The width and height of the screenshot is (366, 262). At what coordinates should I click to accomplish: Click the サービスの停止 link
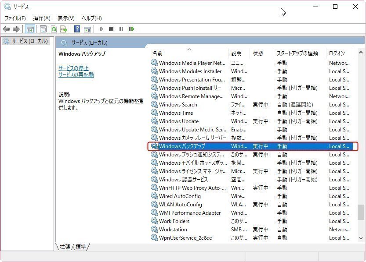tap(73, 68)
